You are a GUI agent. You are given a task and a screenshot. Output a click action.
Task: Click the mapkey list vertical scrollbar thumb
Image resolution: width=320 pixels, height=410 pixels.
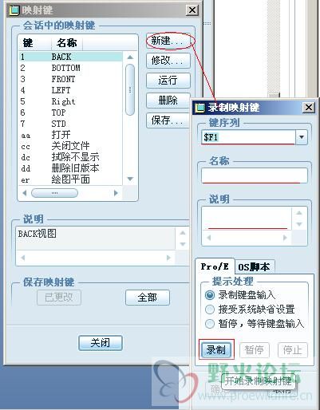130,90
